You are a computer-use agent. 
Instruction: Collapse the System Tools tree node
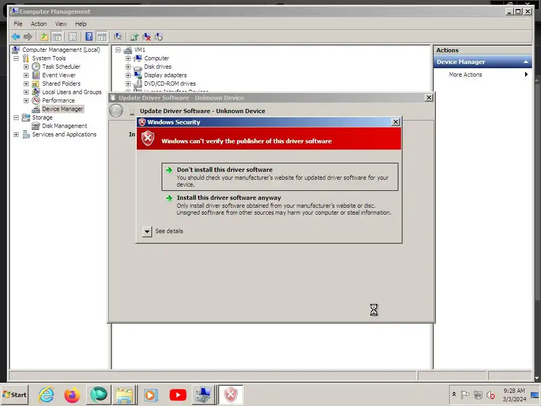(x=16, y=58)
